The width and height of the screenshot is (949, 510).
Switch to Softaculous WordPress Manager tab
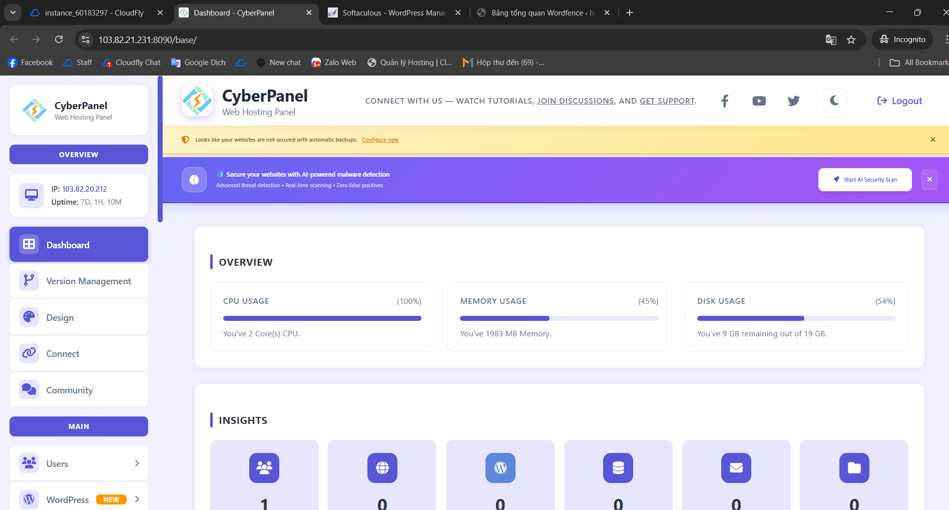[x=394, y=13]
